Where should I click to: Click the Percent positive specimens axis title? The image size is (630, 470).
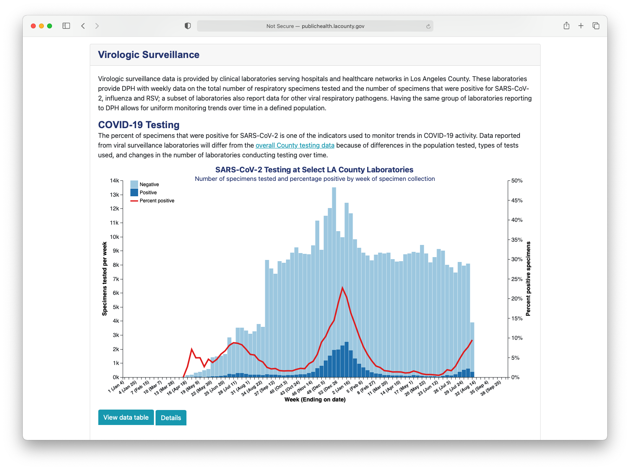point(528,279)
